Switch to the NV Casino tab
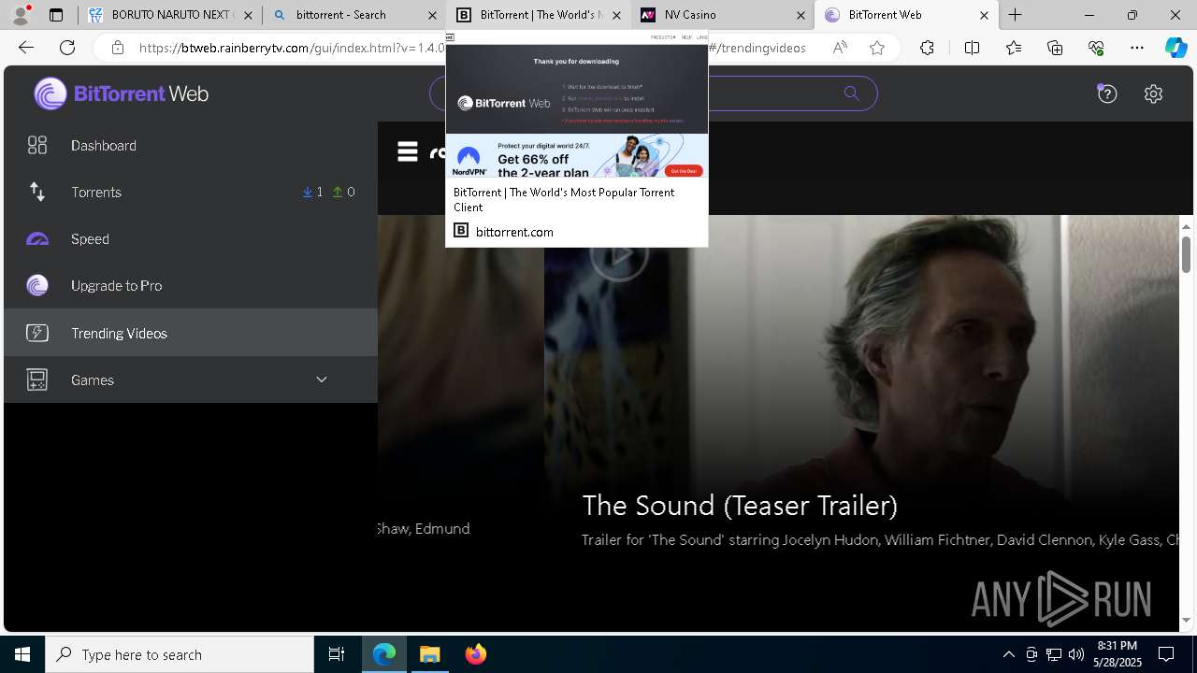 [723, 15]
